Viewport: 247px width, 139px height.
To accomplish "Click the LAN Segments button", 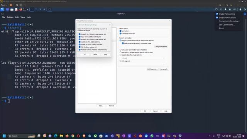I will pyautogui.click(x=152, y=69).
